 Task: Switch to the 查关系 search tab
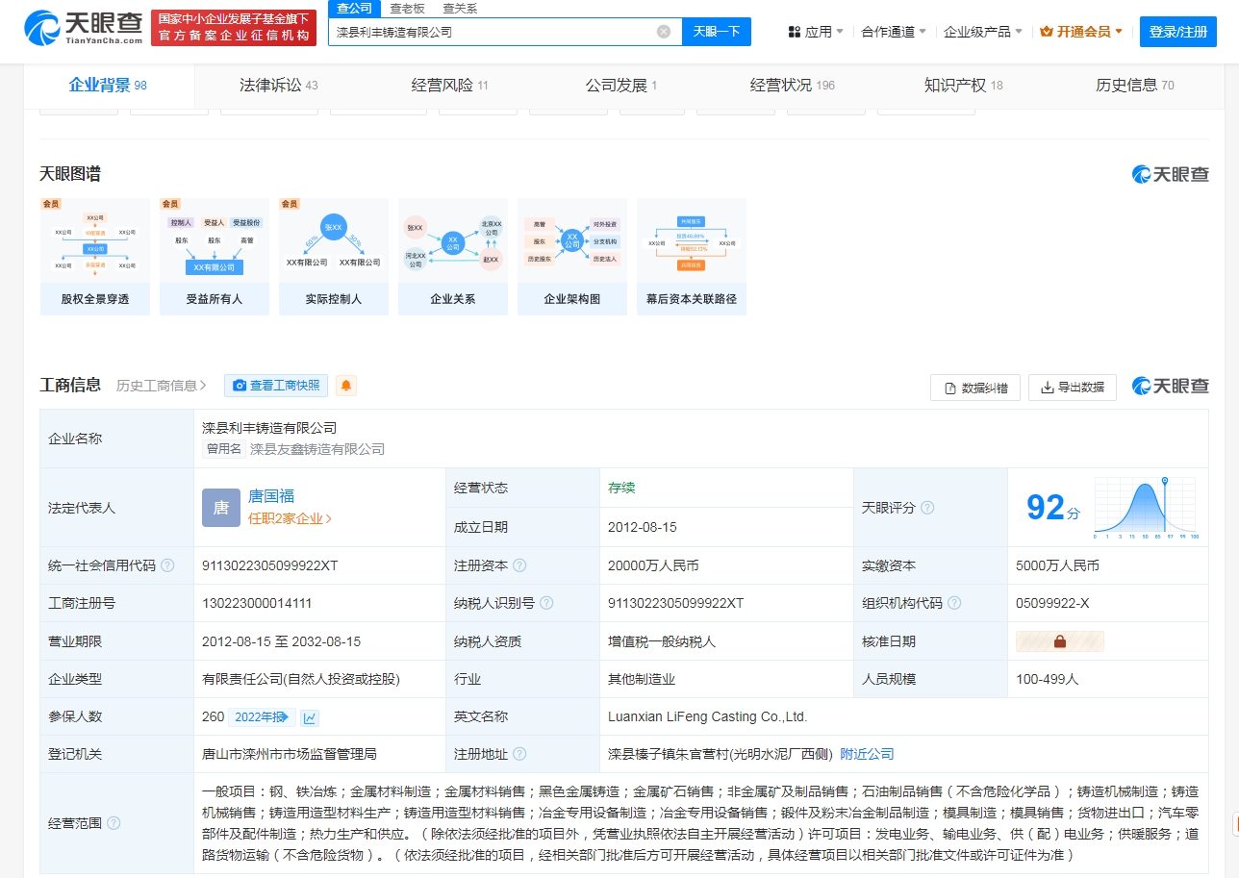460,9
